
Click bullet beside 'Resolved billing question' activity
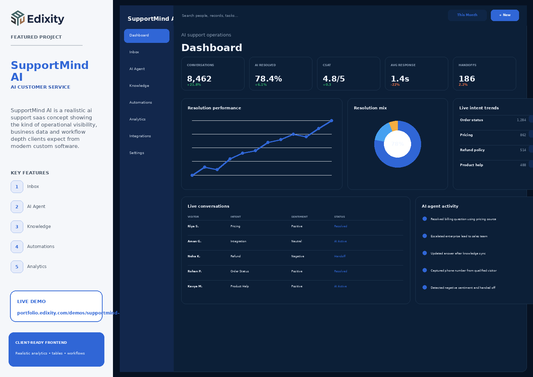pos(425,219)
